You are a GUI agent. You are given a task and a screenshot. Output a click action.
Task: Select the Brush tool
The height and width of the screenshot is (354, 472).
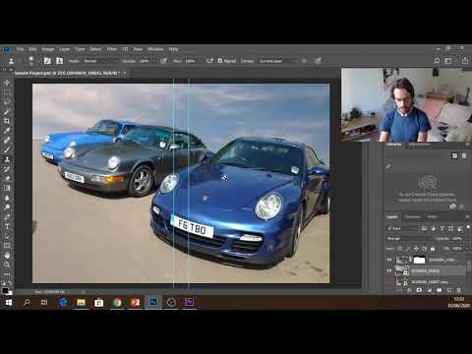click(x=7, y=149)
